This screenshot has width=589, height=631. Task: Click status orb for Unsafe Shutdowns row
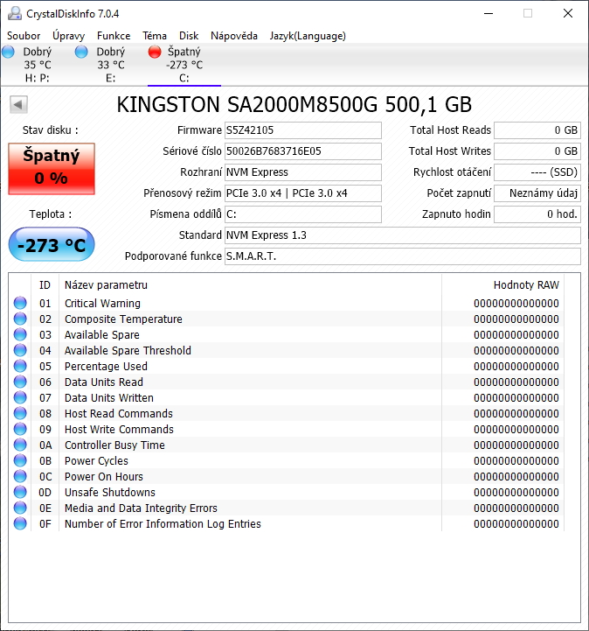point(20,492)
